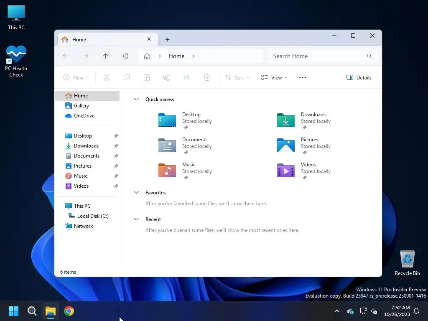Open the See more ellipsis menu
This screenshot has width=428, height=321.
tap(303, 77)
